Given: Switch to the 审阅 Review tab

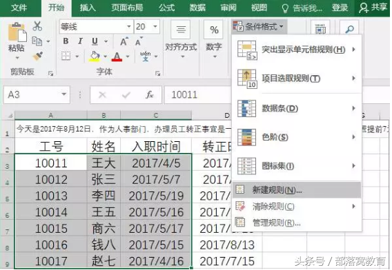Looking at the screenshot, I should coord(228,8).
